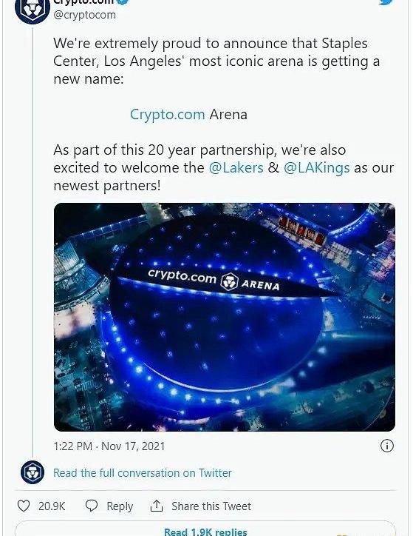Open the @LAKings mention
This screenshot has height=536, width=413.
tap(316, 168)
